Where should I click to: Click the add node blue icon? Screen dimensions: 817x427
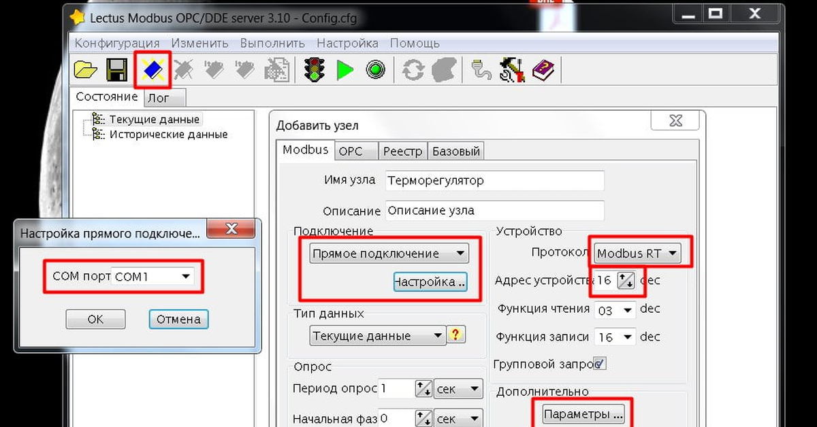coord(153,70)
